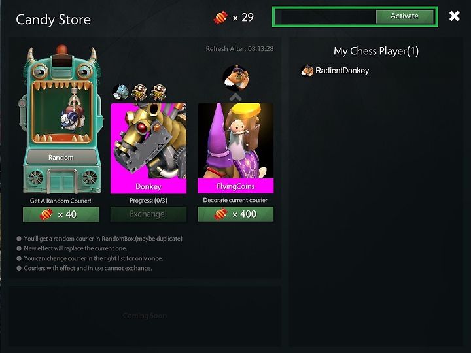The height and width of the screenshot is (353, 471).
Task: Click the Random courier machine
Action: tap(61, 119)
